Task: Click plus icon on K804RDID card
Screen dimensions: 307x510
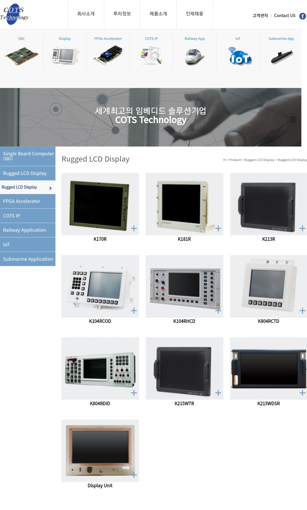Action: click(x=134, y=393)
